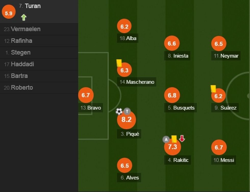The height and width of the screenshot is (192, 250).
Task: Select substitute Rafinha in the bench list
Action: click(21, 41)
